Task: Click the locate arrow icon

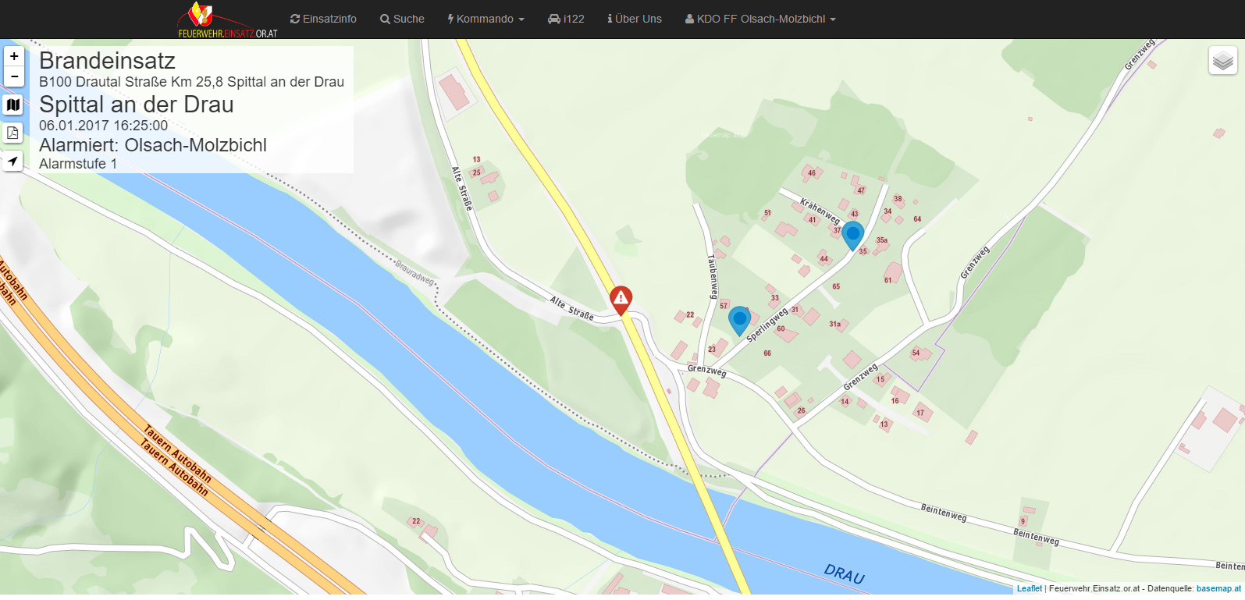Action: [x=13, y=162]
